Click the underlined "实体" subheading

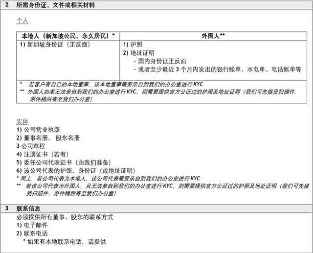[x=22, y=121]
